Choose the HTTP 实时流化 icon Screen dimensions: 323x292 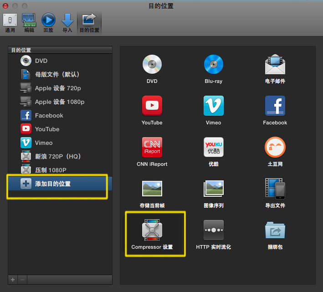(213, 230)
